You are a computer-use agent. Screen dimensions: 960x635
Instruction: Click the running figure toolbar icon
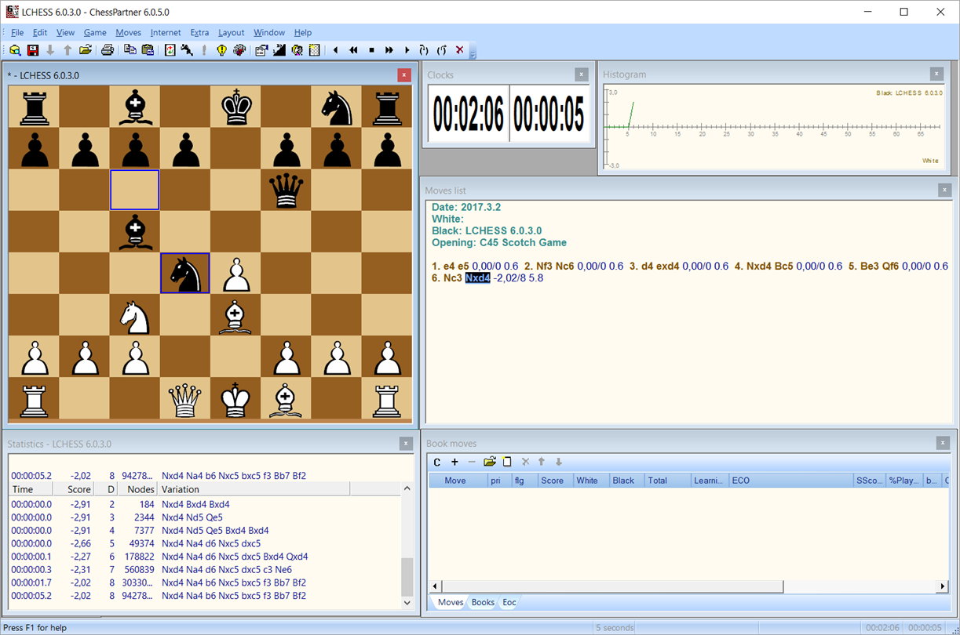[187, 50]
